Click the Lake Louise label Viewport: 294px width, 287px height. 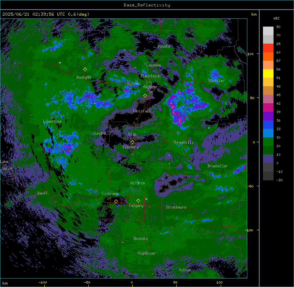tap(6, 165)
